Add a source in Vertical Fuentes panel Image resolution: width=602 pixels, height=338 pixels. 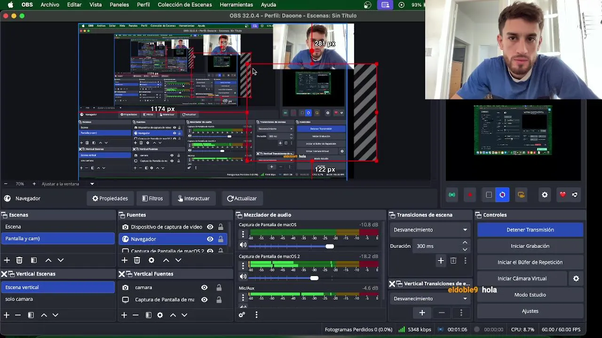pos(124,315)
